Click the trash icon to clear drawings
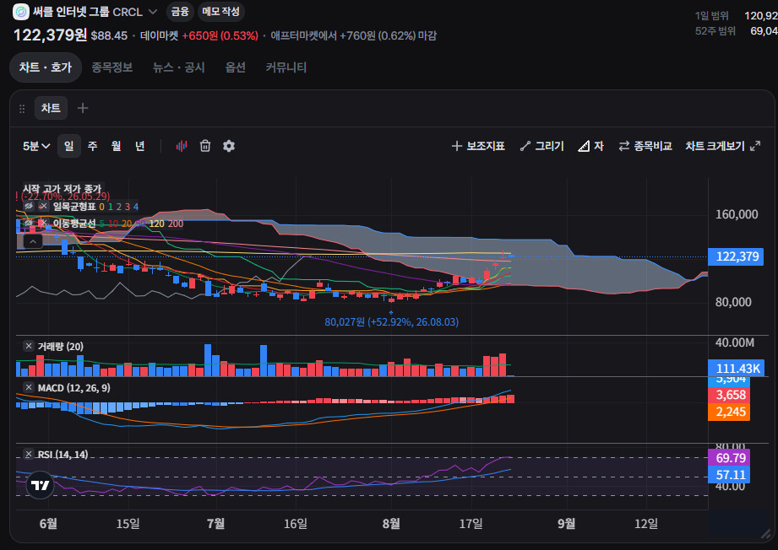This screenshot has height=550, width=778. 205,146
